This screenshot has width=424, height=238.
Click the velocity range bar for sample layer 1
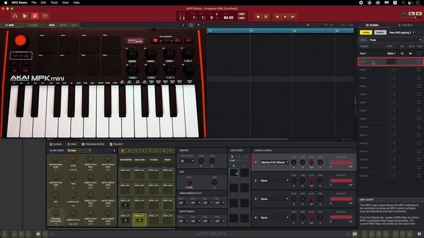coord(341,163)
